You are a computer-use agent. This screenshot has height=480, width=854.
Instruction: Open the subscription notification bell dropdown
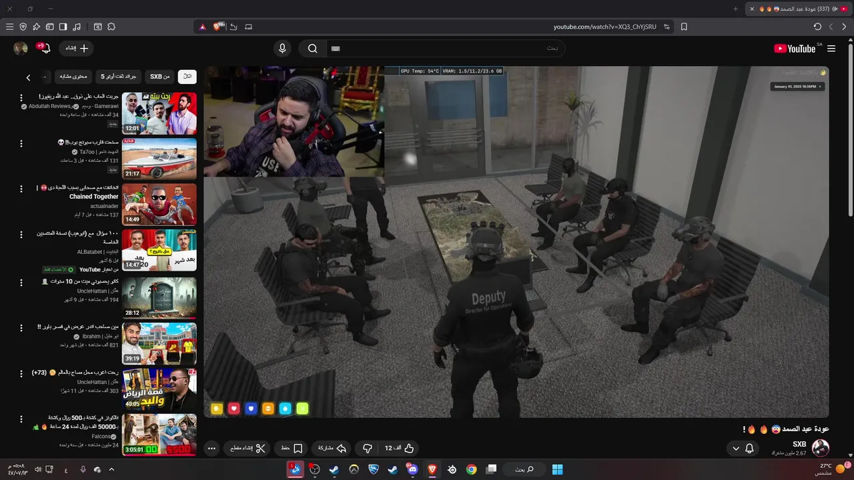[743, 448]
